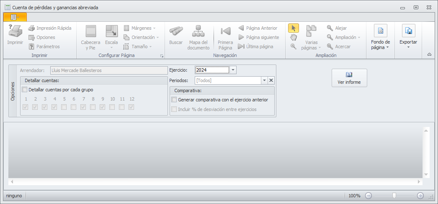Viewport: 438px width, 204px height.
Task: Expand the Márgenes dropdown
Action: [154, 28]
